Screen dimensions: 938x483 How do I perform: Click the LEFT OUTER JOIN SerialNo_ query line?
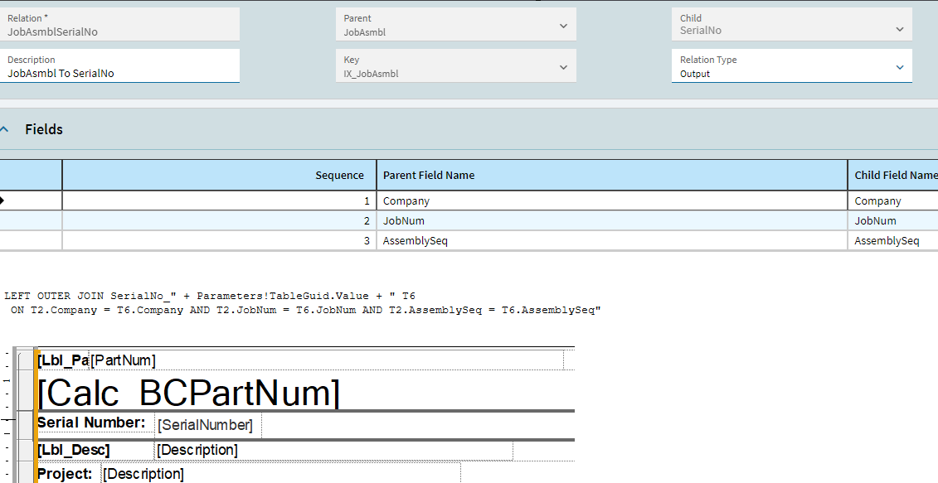pos(210,296)
